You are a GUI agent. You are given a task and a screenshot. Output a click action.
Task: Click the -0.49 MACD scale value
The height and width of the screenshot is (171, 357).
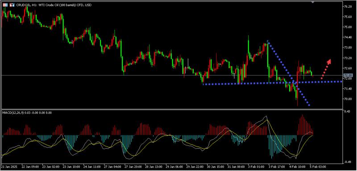[x=347, y=162]
